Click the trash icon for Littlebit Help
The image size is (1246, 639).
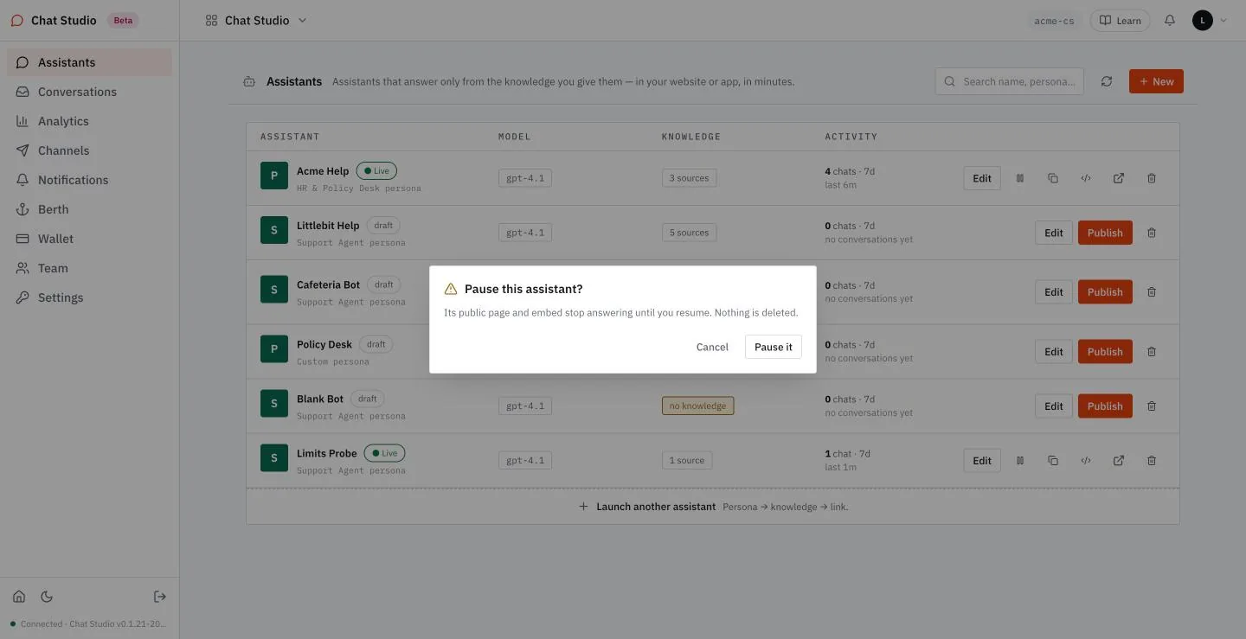(1152, 233)
